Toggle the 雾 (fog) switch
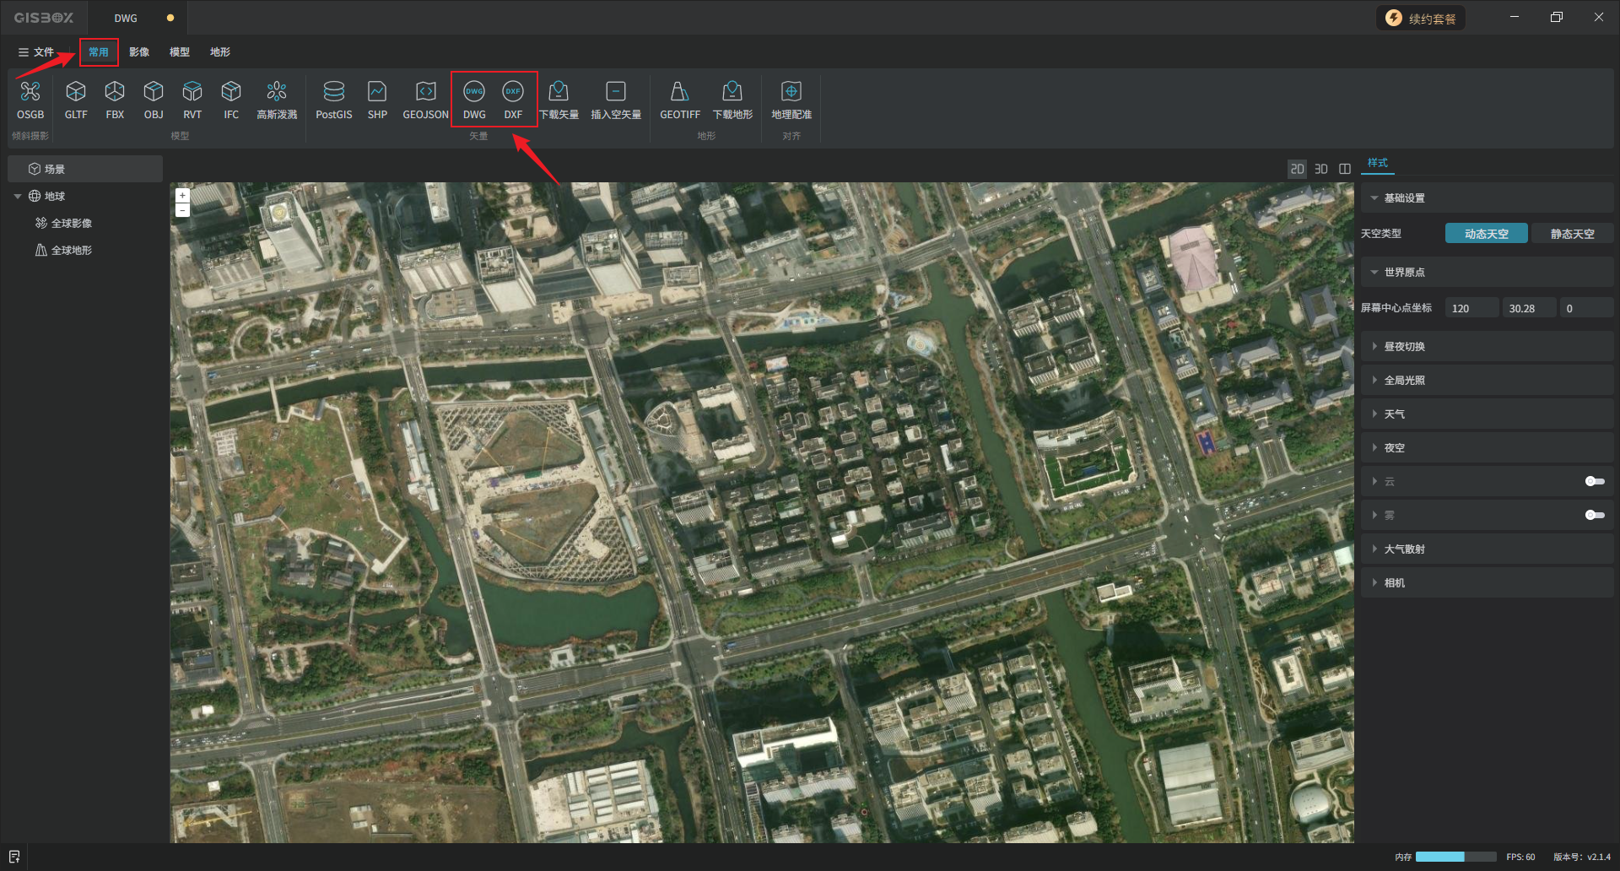The height and width of the screenshot is (871, 1620). pyautogui.click(x=1594, y=515)
